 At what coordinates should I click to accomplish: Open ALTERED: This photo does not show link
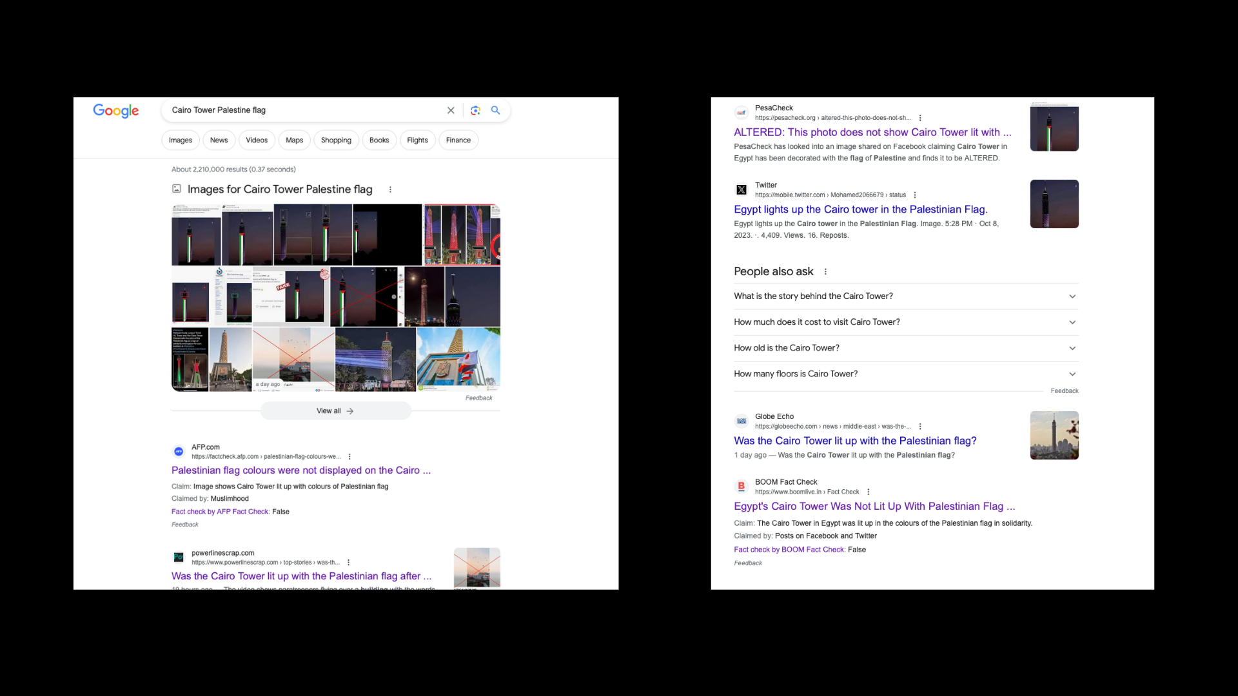872,132
